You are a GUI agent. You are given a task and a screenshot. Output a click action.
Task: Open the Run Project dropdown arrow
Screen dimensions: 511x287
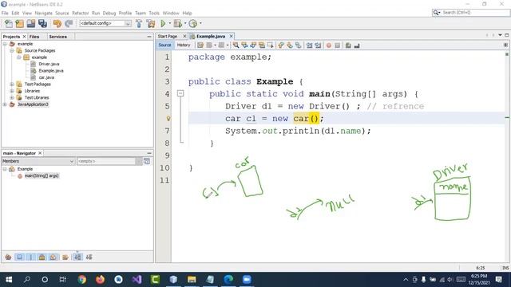(x=169, y=23)
